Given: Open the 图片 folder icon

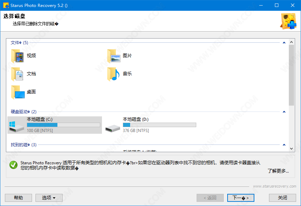Looking at the screenshot, I should click(x=114, y=56).
